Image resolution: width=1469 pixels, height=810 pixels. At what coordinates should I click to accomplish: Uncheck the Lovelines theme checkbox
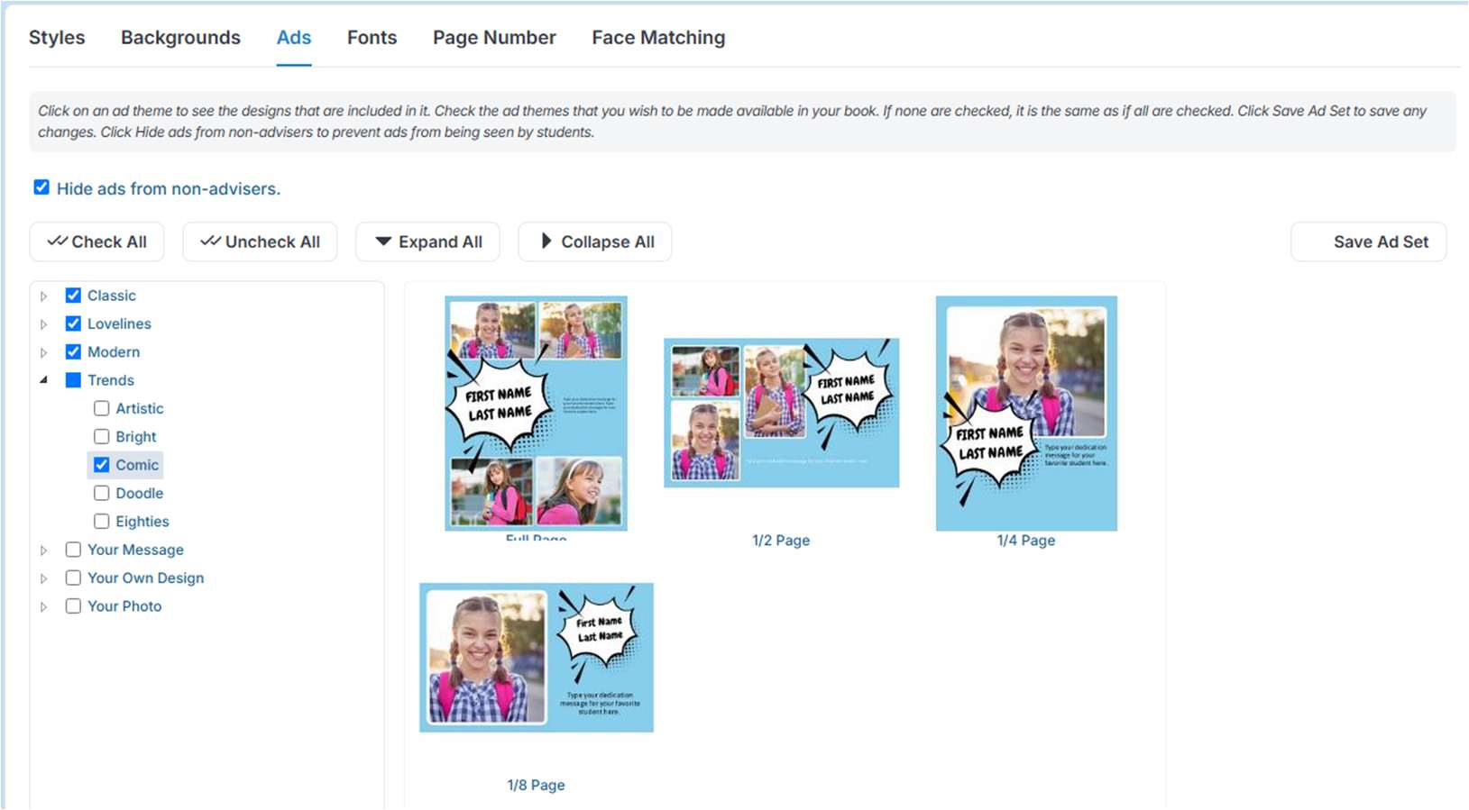click(x=74, y=323)
